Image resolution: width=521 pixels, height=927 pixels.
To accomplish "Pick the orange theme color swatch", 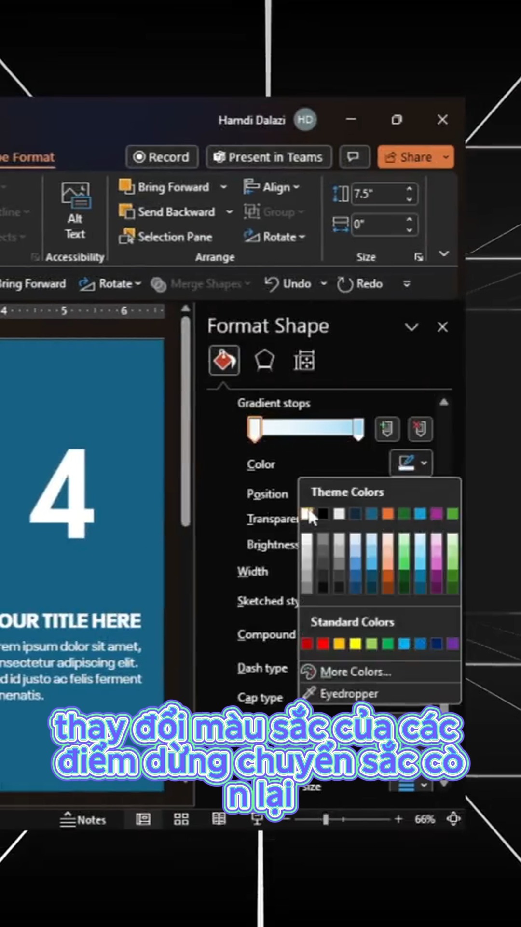I will [388, 514].
